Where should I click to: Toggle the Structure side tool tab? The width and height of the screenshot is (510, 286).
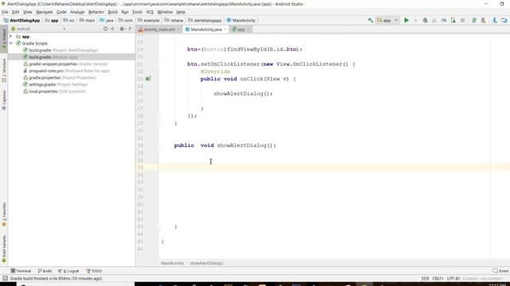4,70
